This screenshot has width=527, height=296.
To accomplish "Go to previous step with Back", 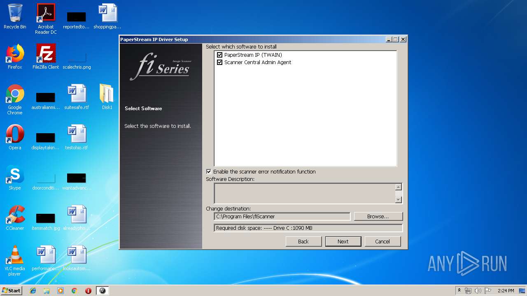I will pos(303,241).
